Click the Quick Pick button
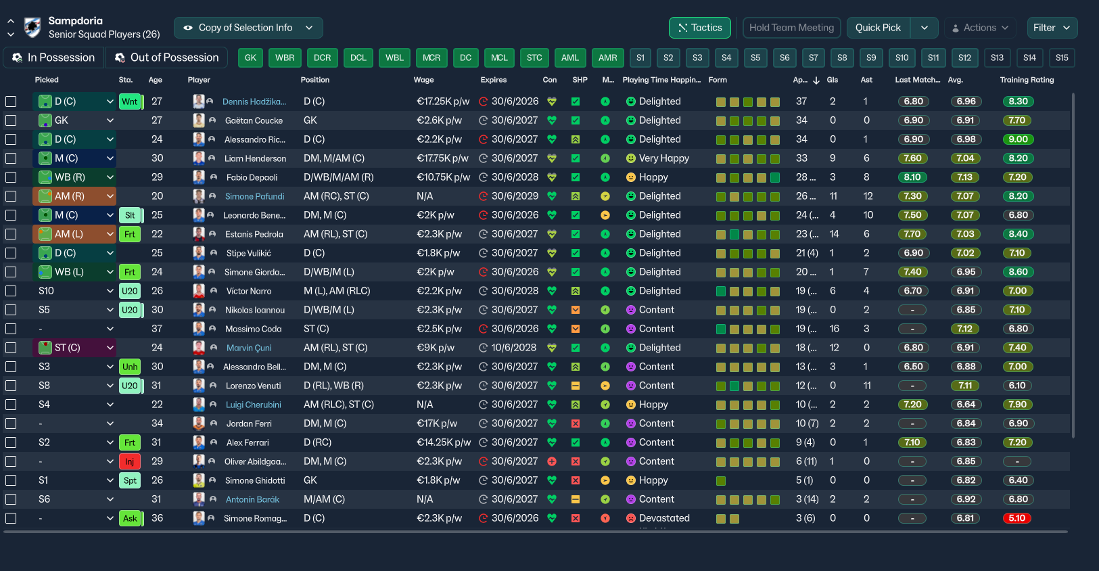The image size is (1099, 571). coord(878,28)
